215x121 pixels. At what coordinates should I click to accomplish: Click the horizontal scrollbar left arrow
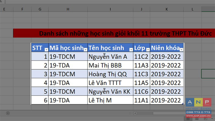(x=135, y=113)
